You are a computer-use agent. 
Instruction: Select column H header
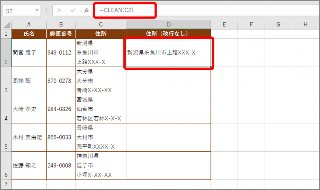306,24
